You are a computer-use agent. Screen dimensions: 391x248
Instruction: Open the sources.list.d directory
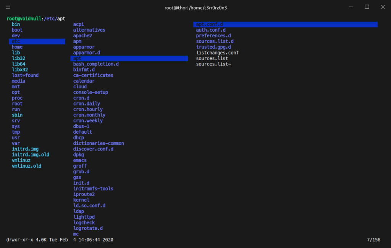215,41
